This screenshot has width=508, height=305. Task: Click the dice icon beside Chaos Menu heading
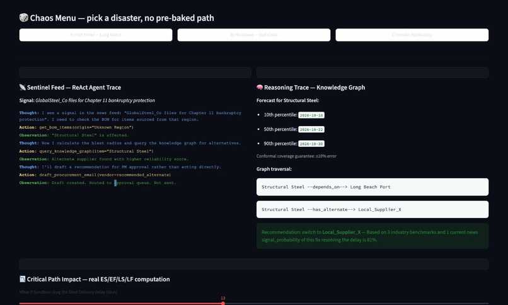(24, 18)
